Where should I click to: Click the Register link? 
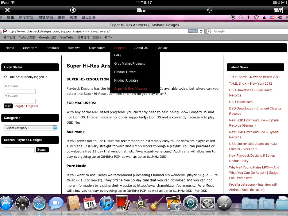(x=32, y=106)
